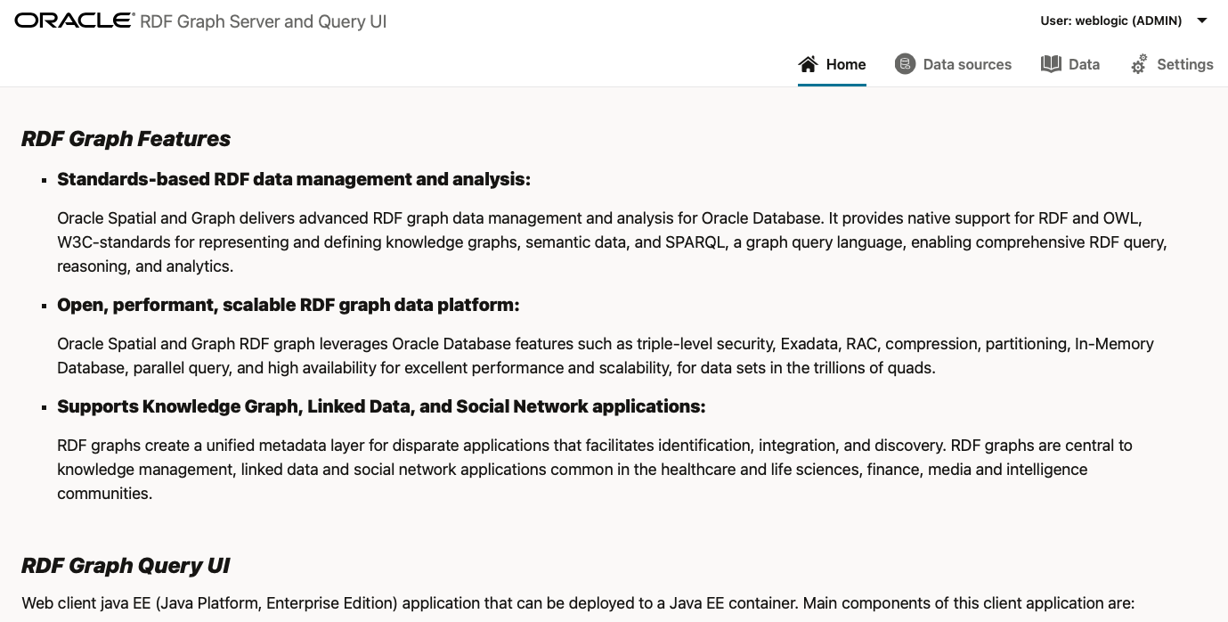Expand the user account dropdown arrow
The width and height of the screenshot is (1228, 622).
click(x=1202, y=20)
